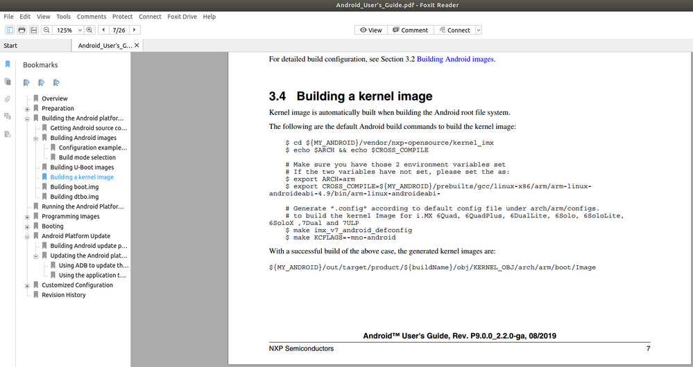Expand the Customized Configuration bookmark node
The width and height of the screenshot is (693, 367).
[x=28, y=285]
